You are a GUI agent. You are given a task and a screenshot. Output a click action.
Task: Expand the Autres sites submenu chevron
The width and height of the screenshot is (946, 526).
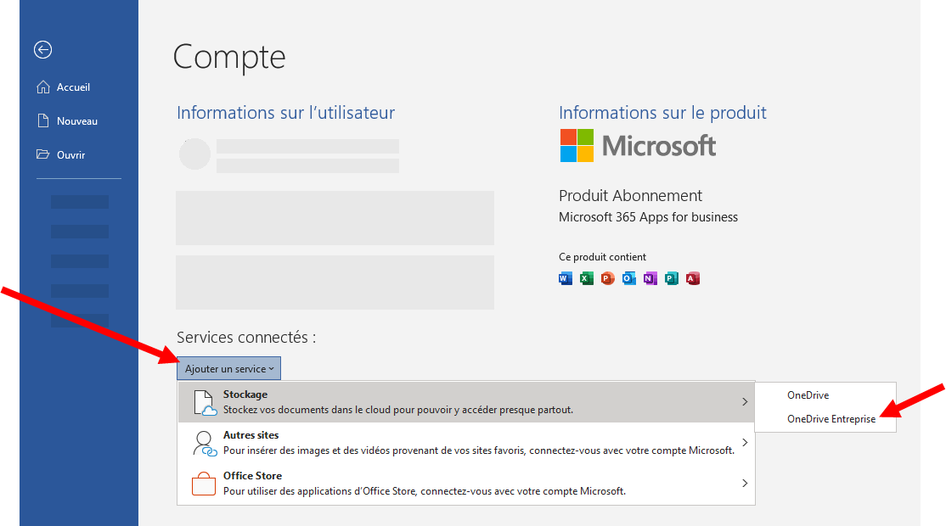(745, 442)
